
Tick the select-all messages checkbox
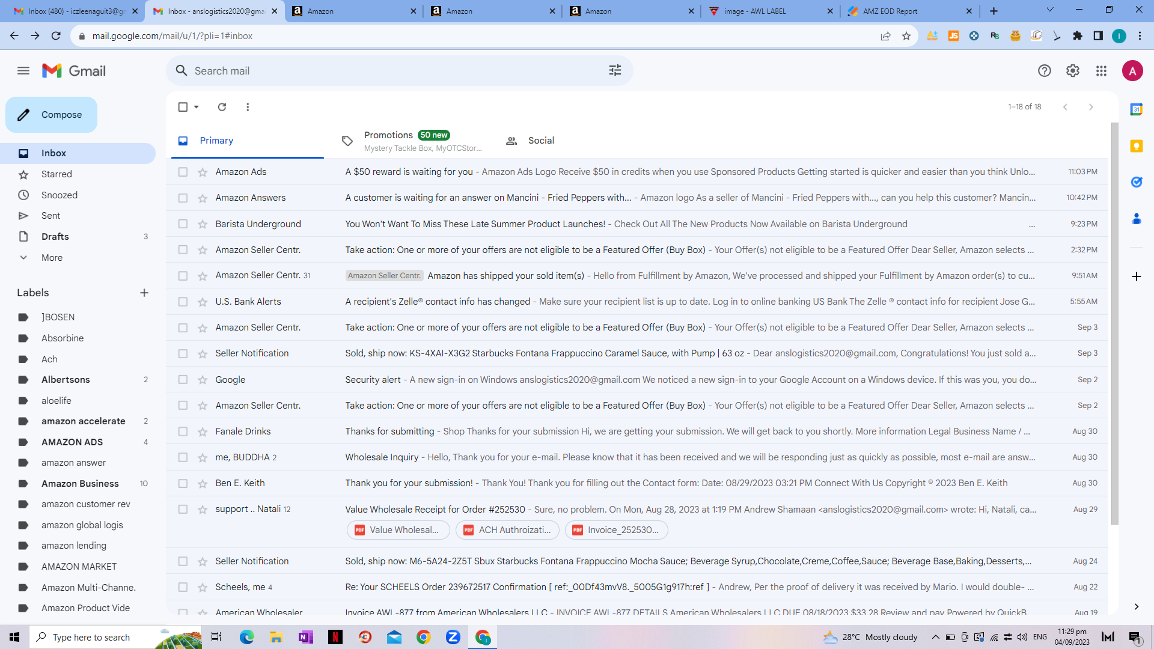point(183,107)
